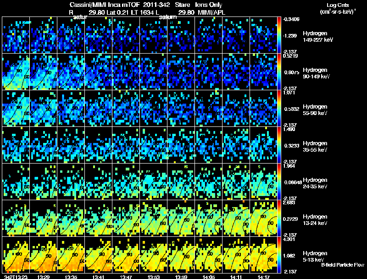The width and height of the screenshot is (367, 279).
Task: Click the 'Log Cnts' scale heading
Action: 338,5
